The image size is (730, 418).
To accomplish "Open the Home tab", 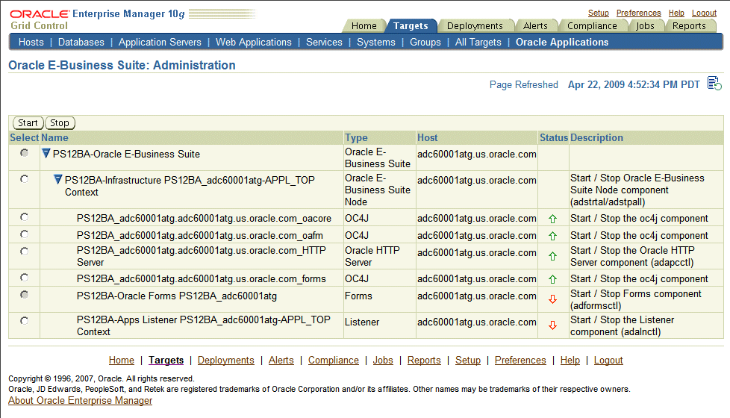I will tap(364, 26).
